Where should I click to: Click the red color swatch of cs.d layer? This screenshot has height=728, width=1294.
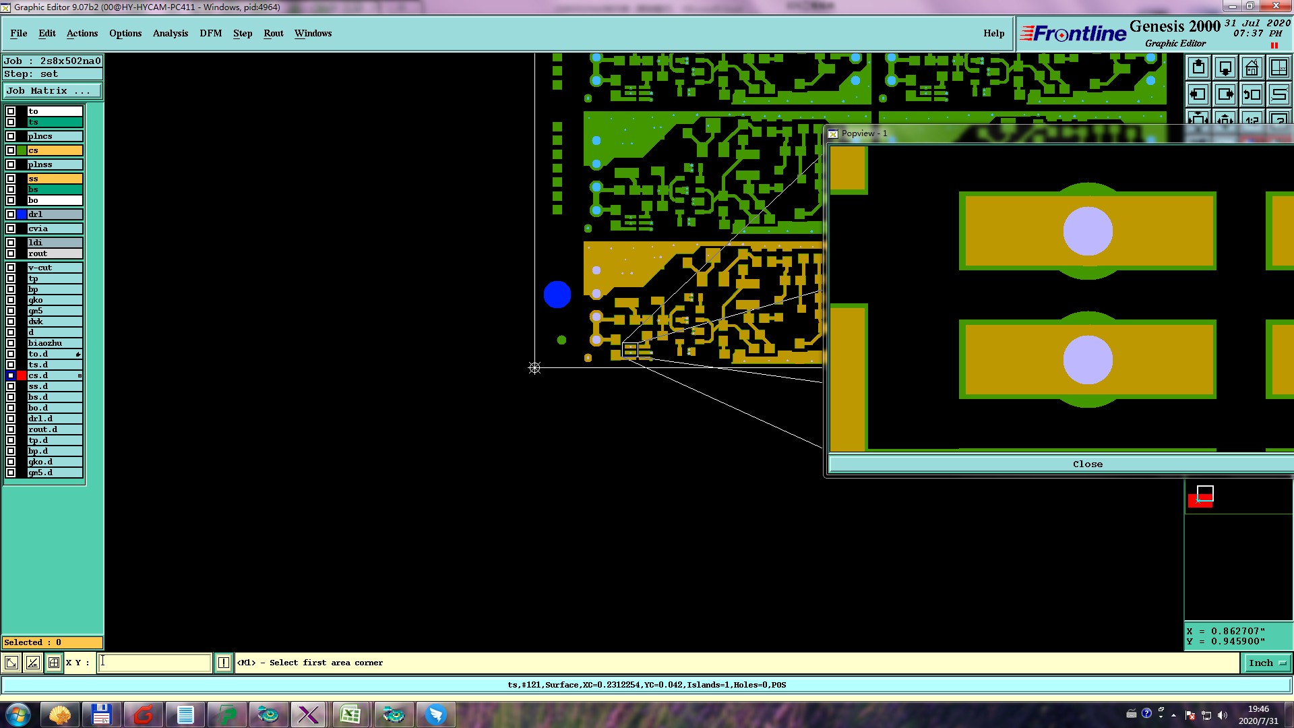22,375
